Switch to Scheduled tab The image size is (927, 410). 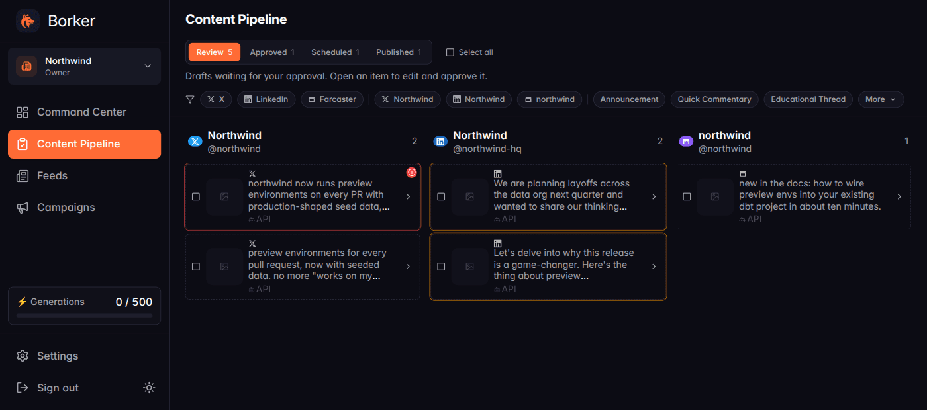point(335,52)
